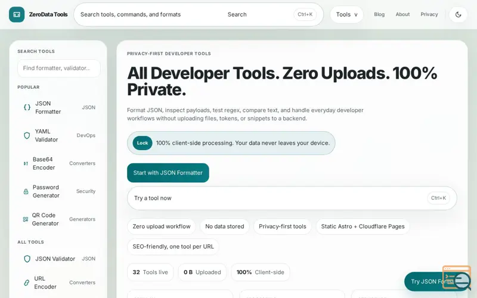Click the orange terminal search overlay icon
Image resolution: width=477 pixels, height=298 pixels.
[457, 278]
